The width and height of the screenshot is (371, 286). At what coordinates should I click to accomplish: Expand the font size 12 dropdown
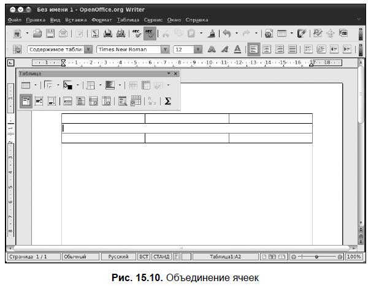pos(198,50)
